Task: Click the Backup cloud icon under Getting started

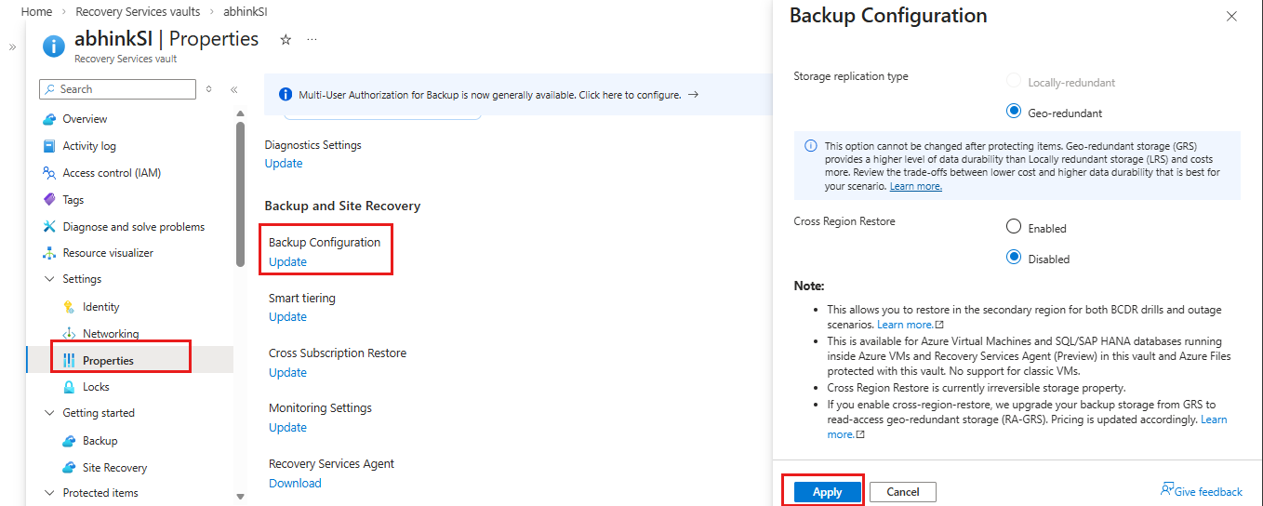Action: pos(69,441)
